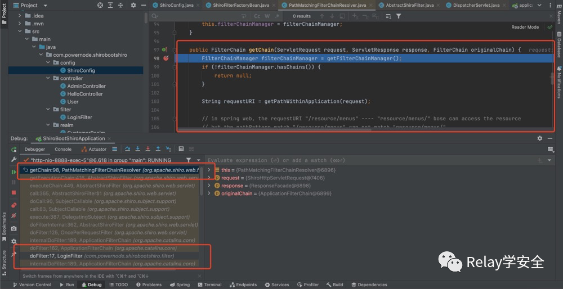This screenshot has height=289, width=563.
Task: Collapse the controller package
Action: point(48,78)
